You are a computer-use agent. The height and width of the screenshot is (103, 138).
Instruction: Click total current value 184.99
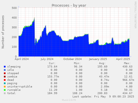tap(52, 93)
